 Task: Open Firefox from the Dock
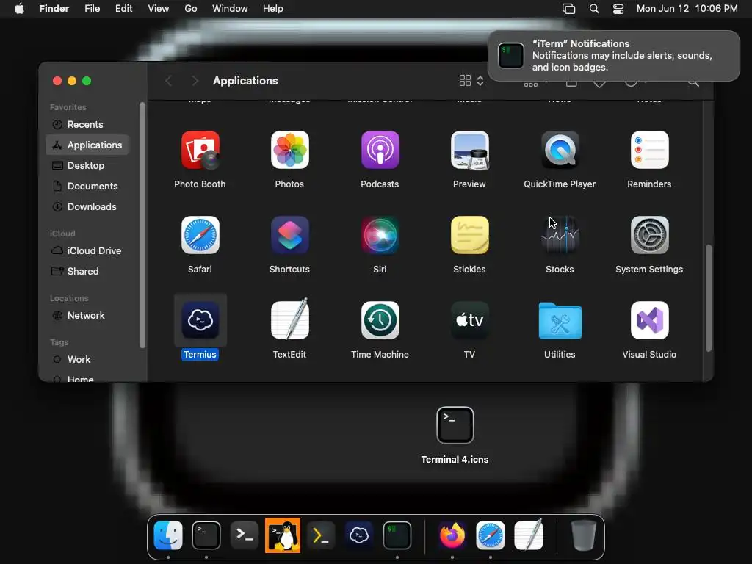tap(452, 535)
